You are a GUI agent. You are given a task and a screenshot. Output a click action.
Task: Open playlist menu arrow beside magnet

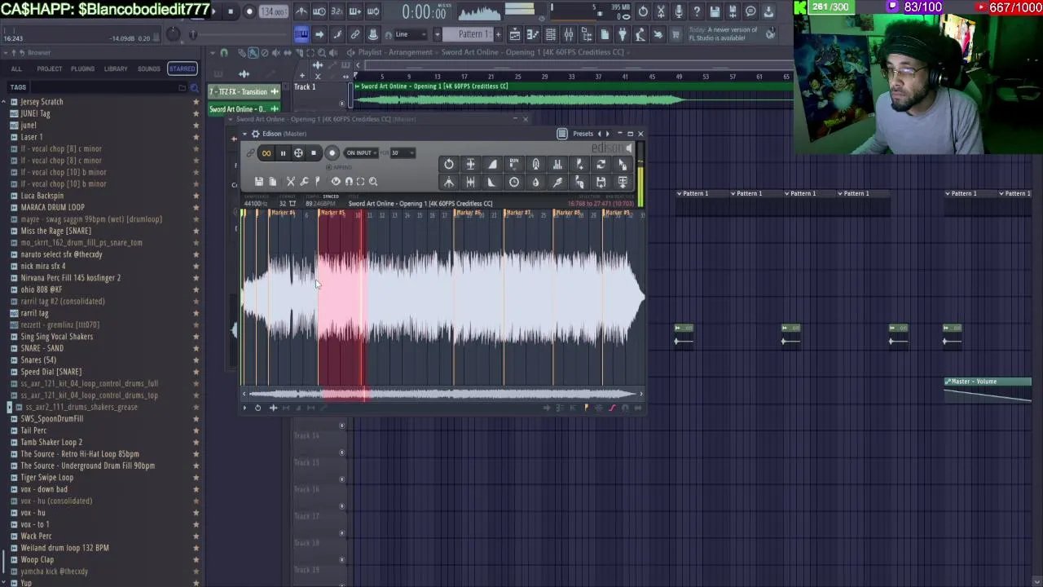click(x=213, y=52)
